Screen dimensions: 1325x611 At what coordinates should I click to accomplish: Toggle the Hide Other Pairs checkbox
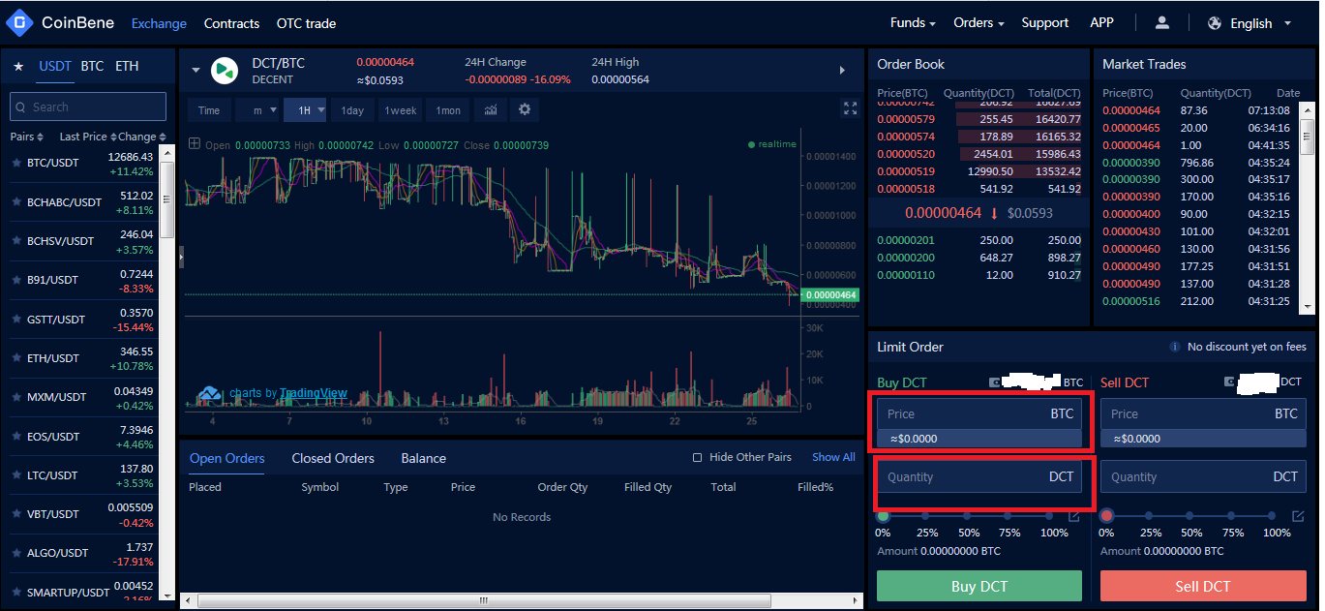[697, 457]
